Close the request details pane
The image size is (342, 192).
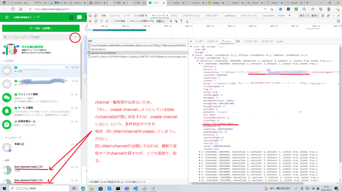191,41
